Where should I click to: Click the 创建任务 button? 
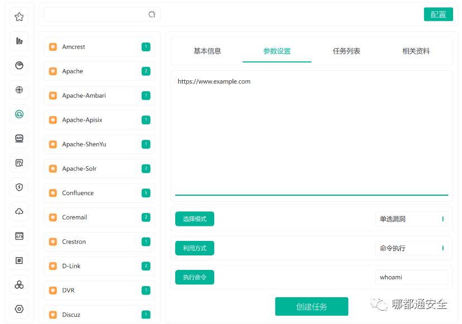[312, 307]
